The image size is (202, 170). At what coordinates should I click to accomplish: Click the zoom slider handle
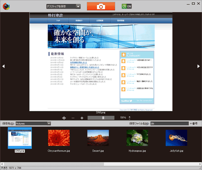tap(103, 118)
